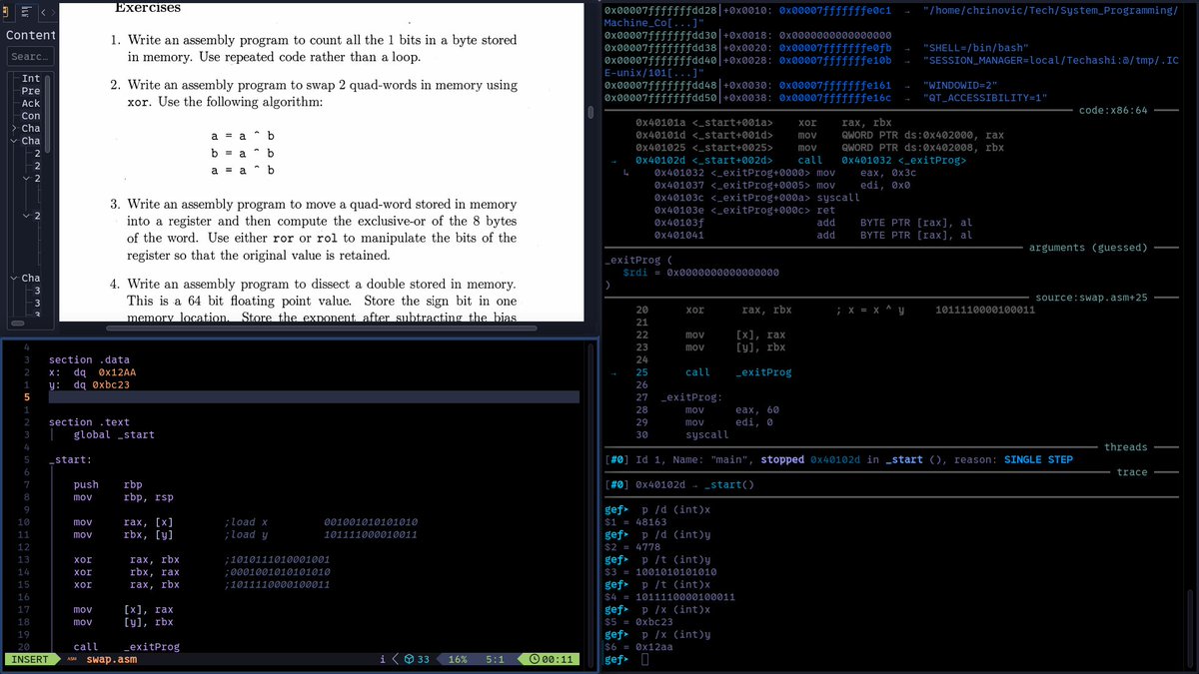Open the 'Int' outline entry
The image size is (1199, 674).
(31, 78)
